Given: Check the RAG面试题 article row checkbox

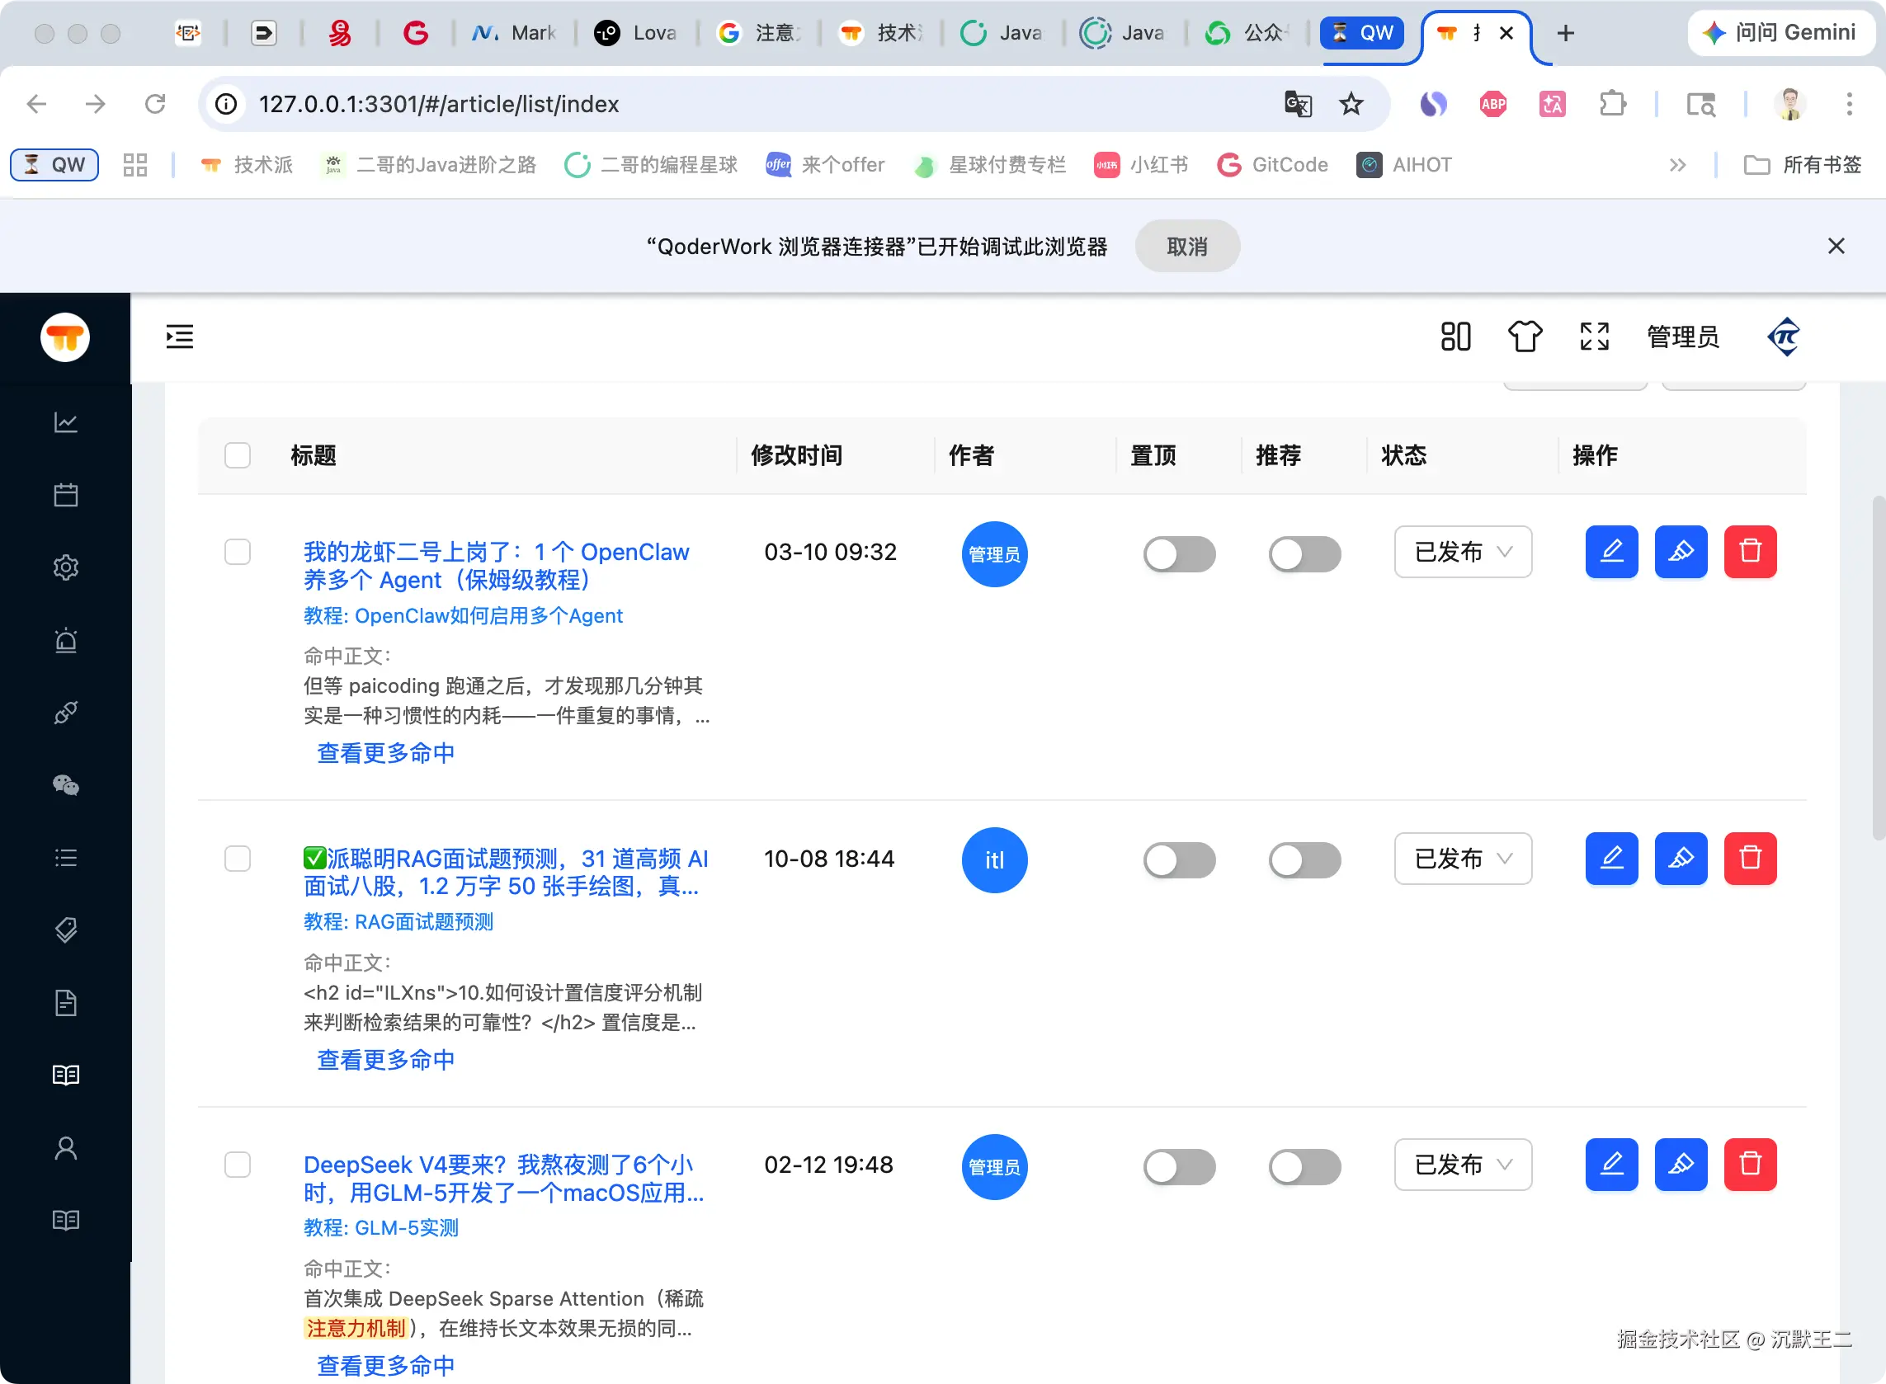Looking at the screenshot, I should tap(238, 859).
